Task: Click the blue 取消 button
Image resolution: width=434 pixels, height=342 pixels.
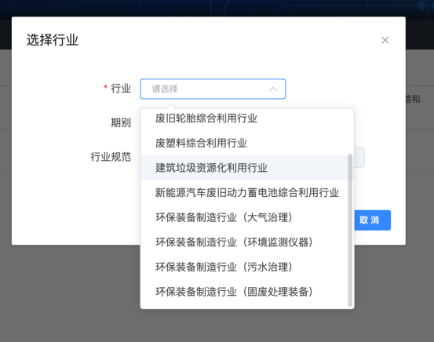Action: click(372, 220)
